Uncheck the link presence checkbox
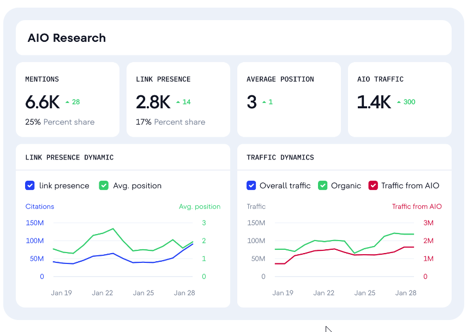The image size is (468, 332). pos(30,186)
